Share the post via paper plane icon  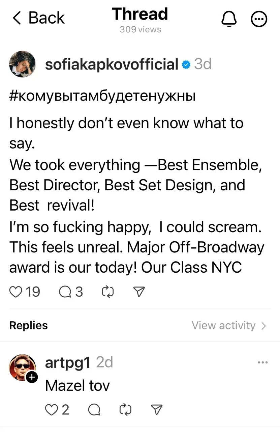[x=138, y=291]
